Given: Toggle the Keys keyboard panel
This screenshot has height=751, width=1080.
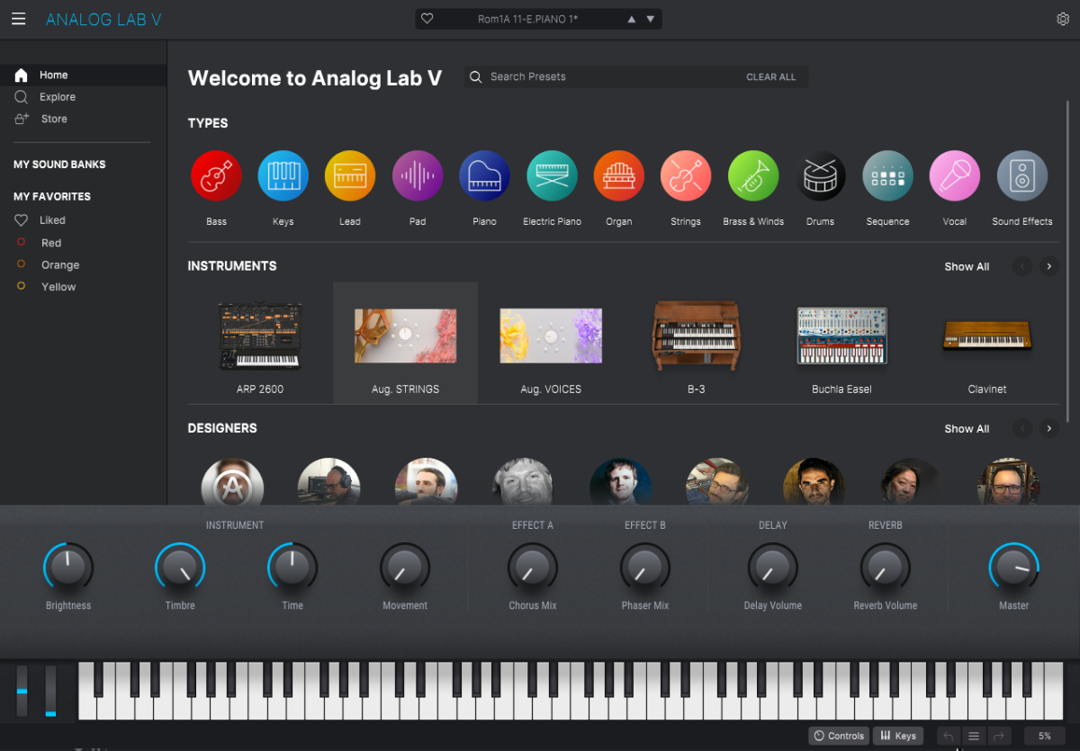Looking at the screenshot, I should (x=897, y=736).
